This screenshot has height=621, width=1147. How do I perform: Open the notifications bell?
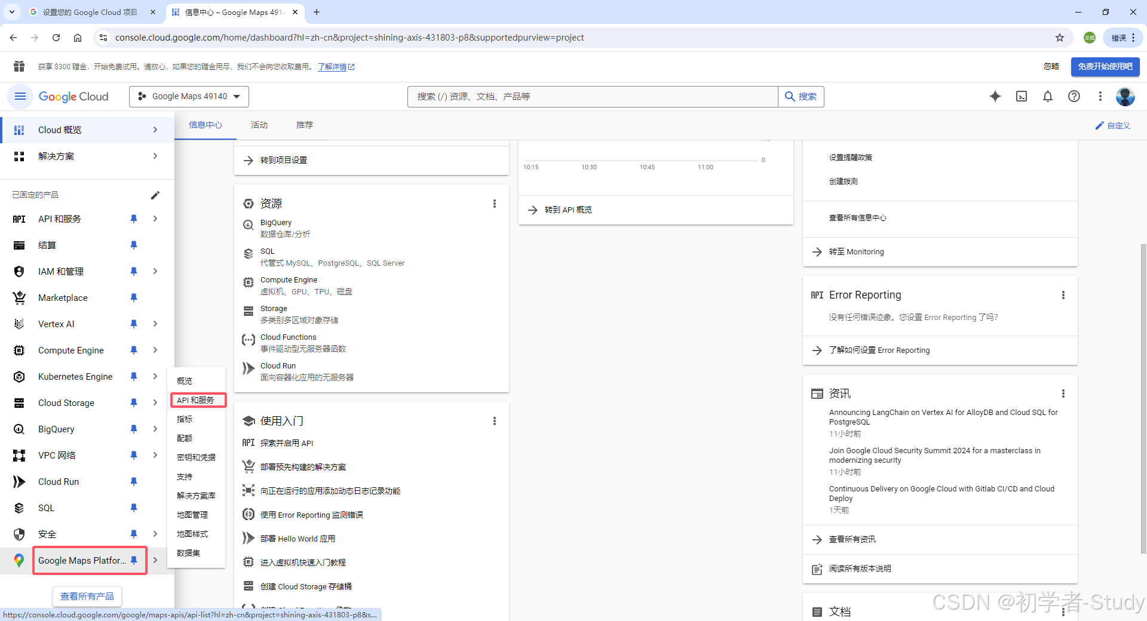click(x=1048, y=96)
